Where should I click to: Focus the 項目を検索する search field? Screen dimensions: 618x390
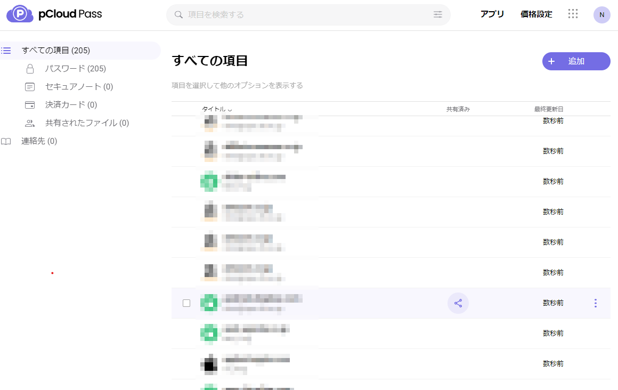(308, 15)
